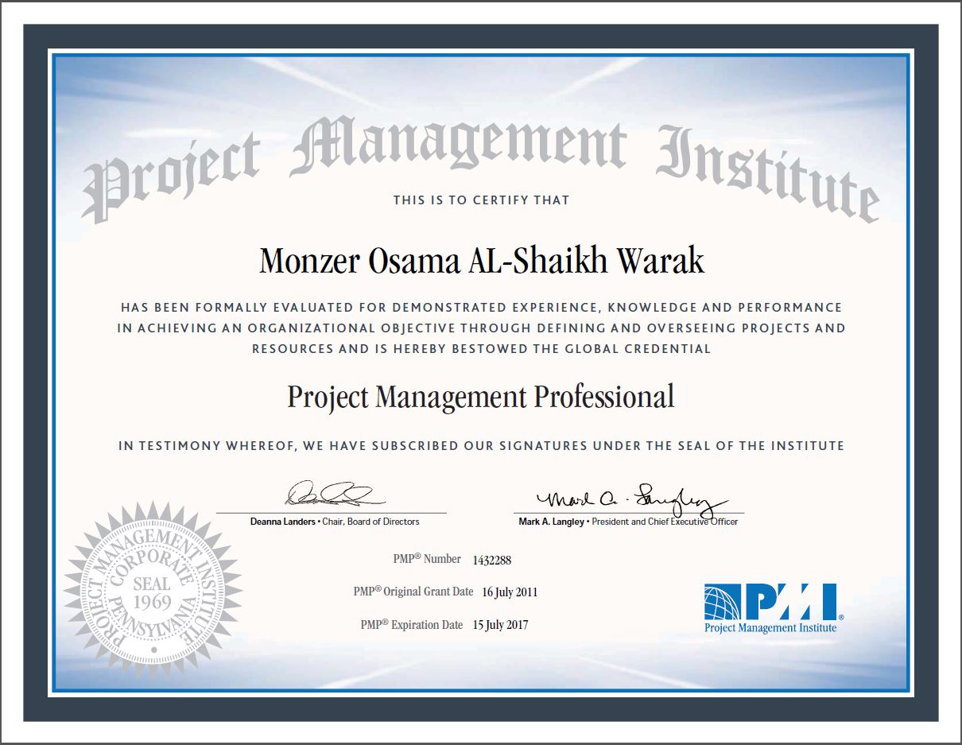962x745 pixels.
Task: Click the 'HAS BEEN FORMALLY EVALUATED' line
Action: pyautogui.click(x=481, y=307)
